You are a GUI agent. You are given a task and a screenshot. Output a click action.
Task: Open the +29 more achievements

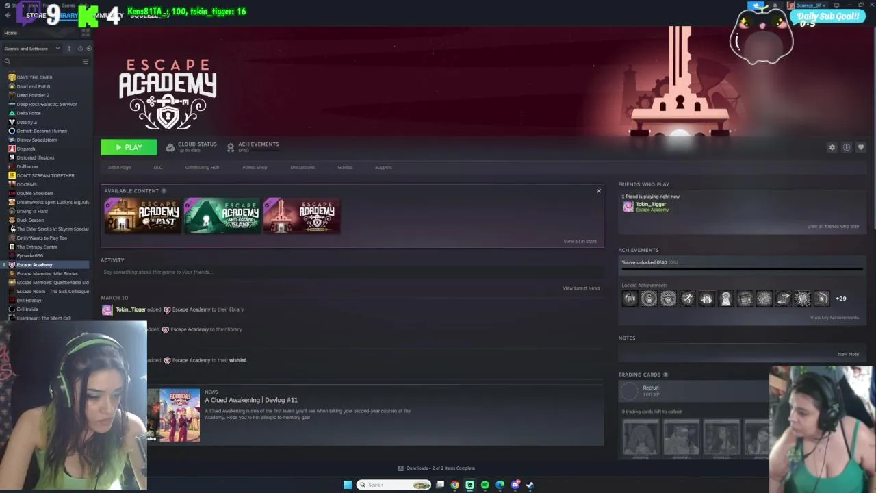(x=841, y=299)
